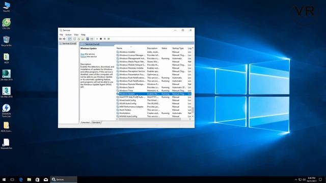Launch Microsoft Edge from the taskbar
Screen dimensions: 326x183
(x=21, y=179)
